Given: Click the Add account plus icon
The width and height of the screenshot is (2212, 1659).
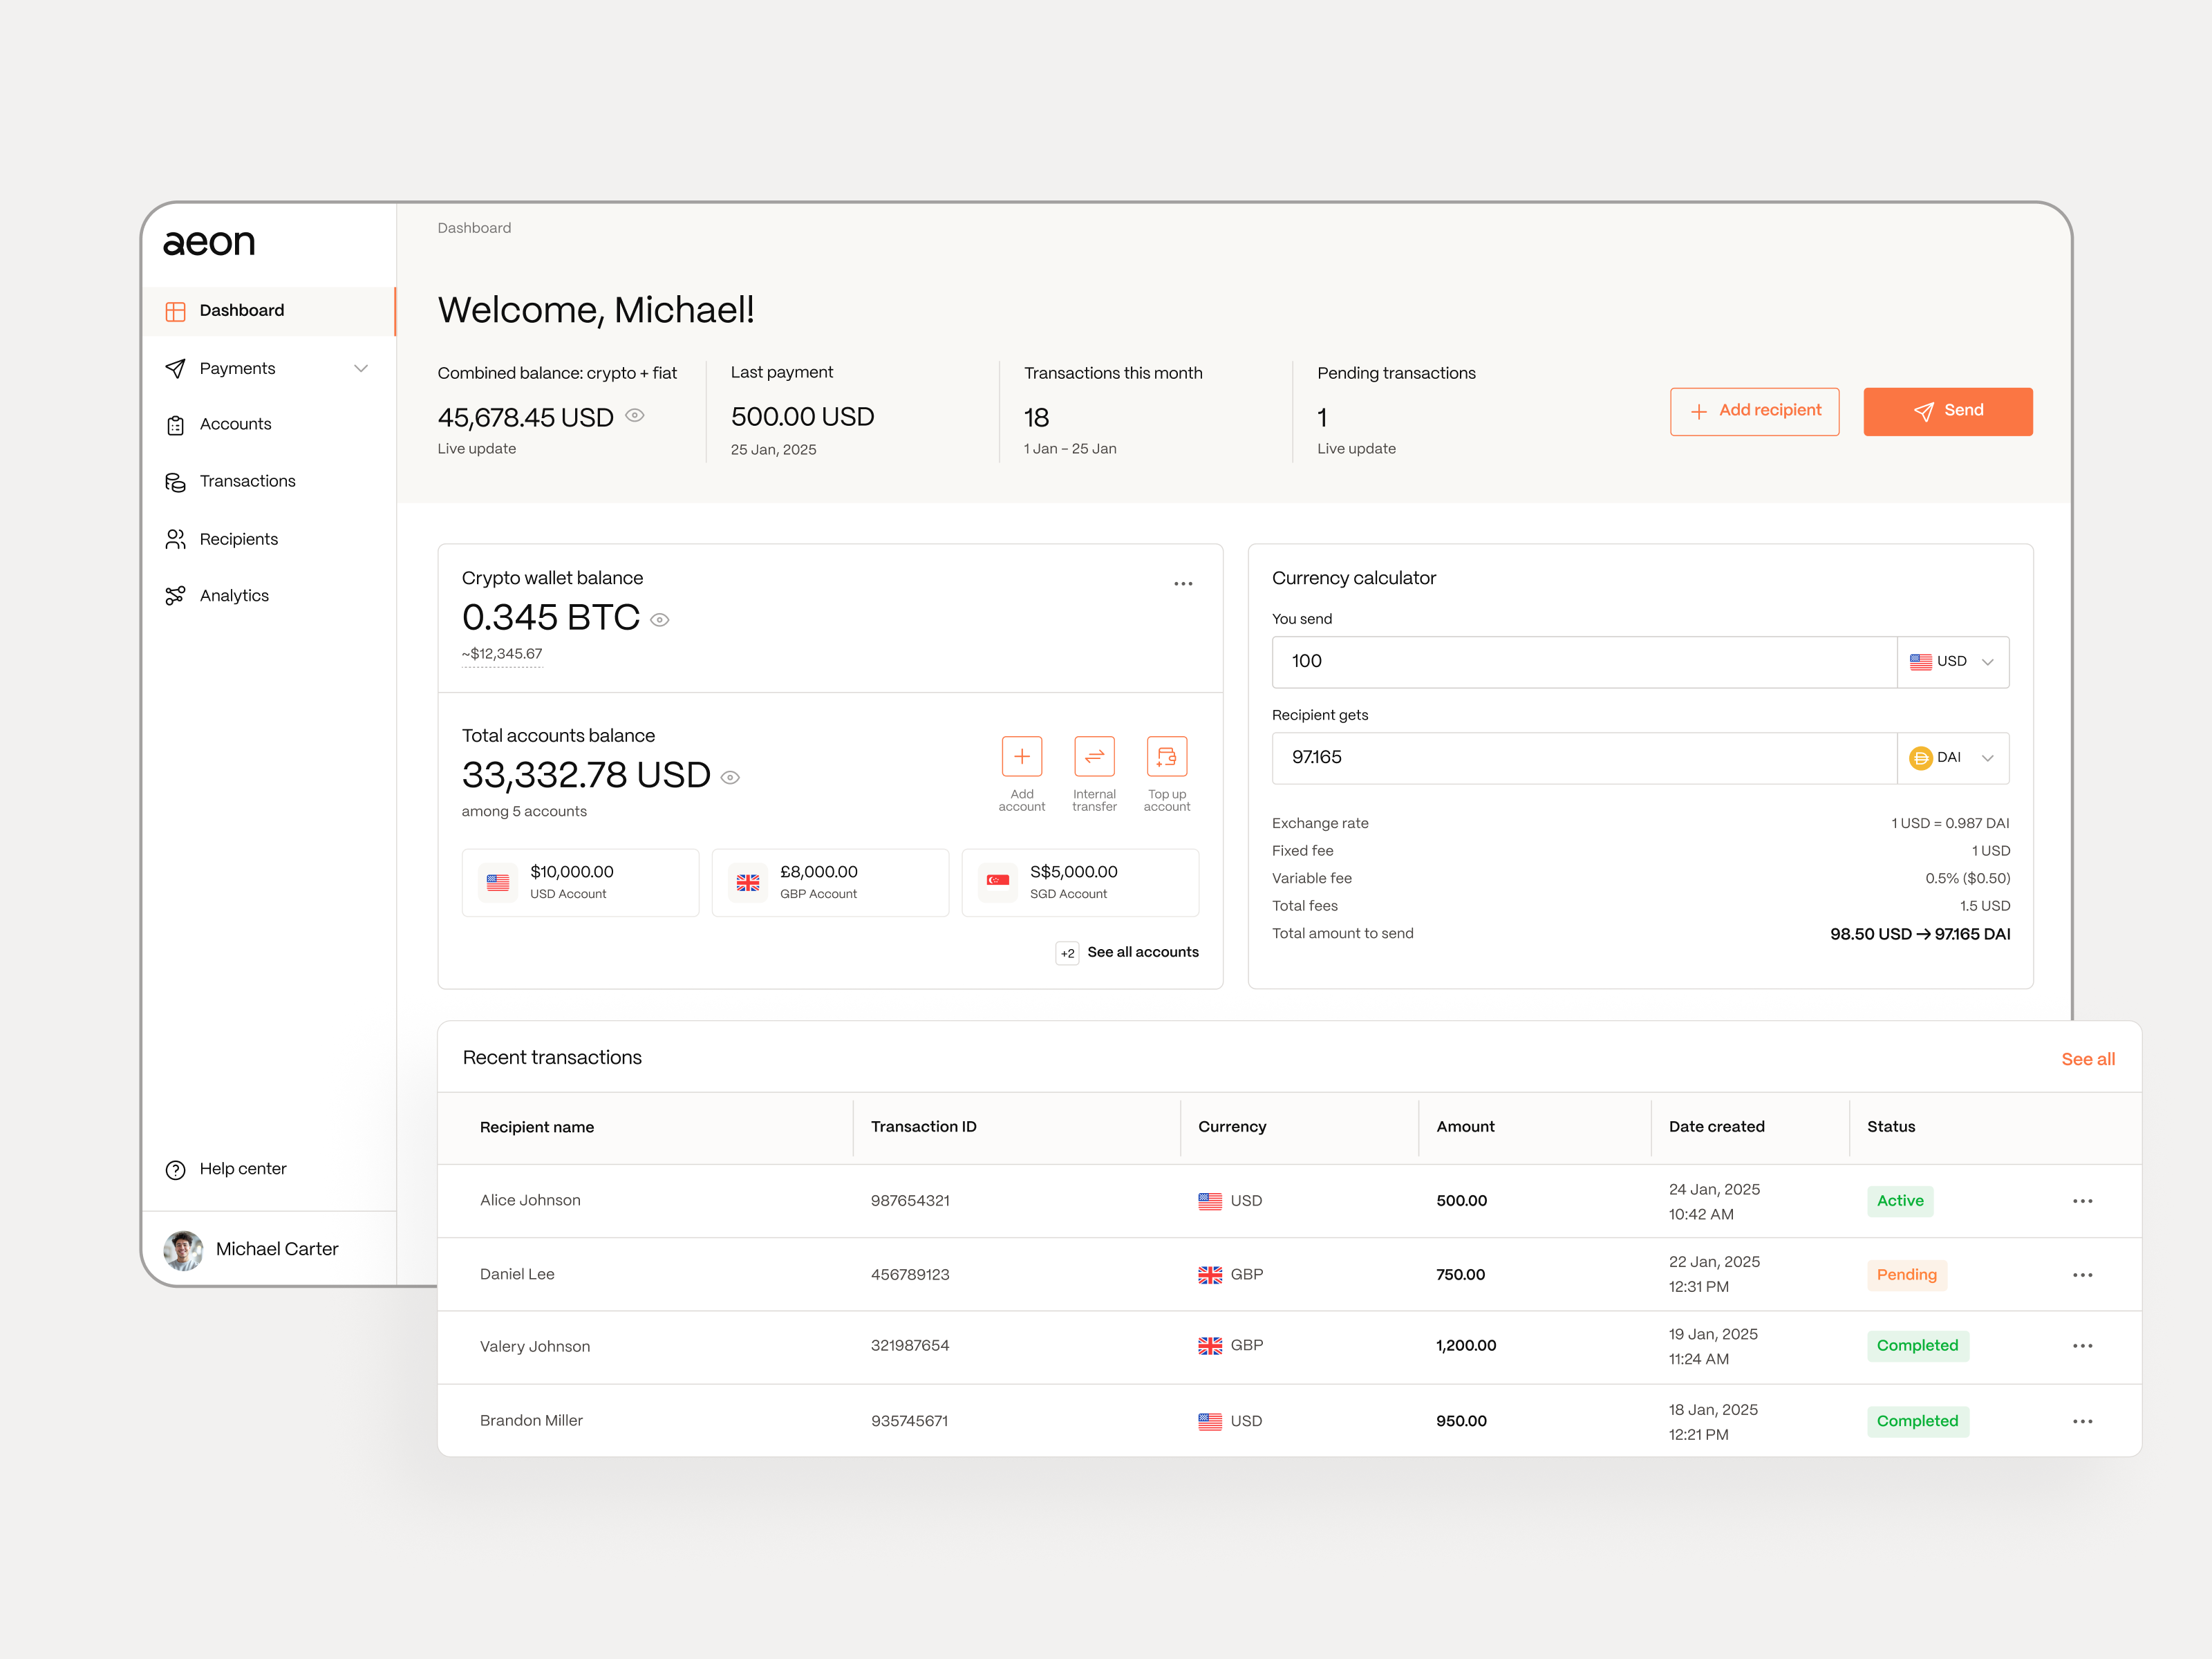Looking at the screenshot, I should click(1022, 758).
